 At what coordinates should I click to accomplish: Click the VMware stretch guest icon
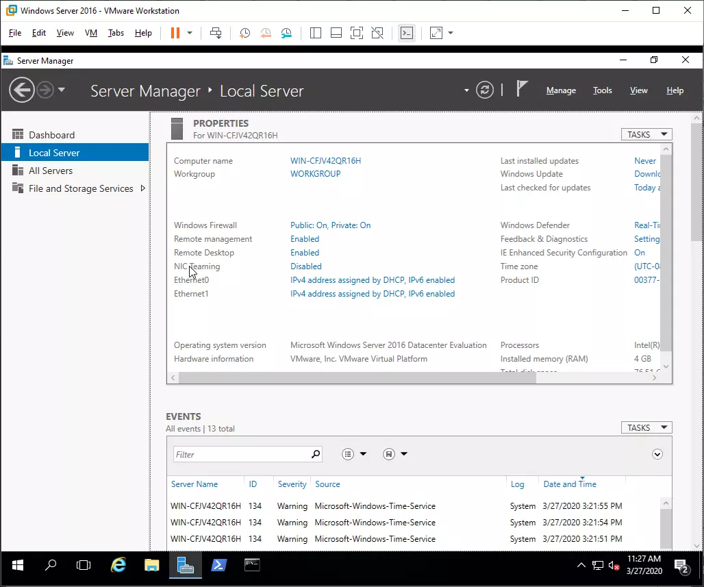click(436, 33)
